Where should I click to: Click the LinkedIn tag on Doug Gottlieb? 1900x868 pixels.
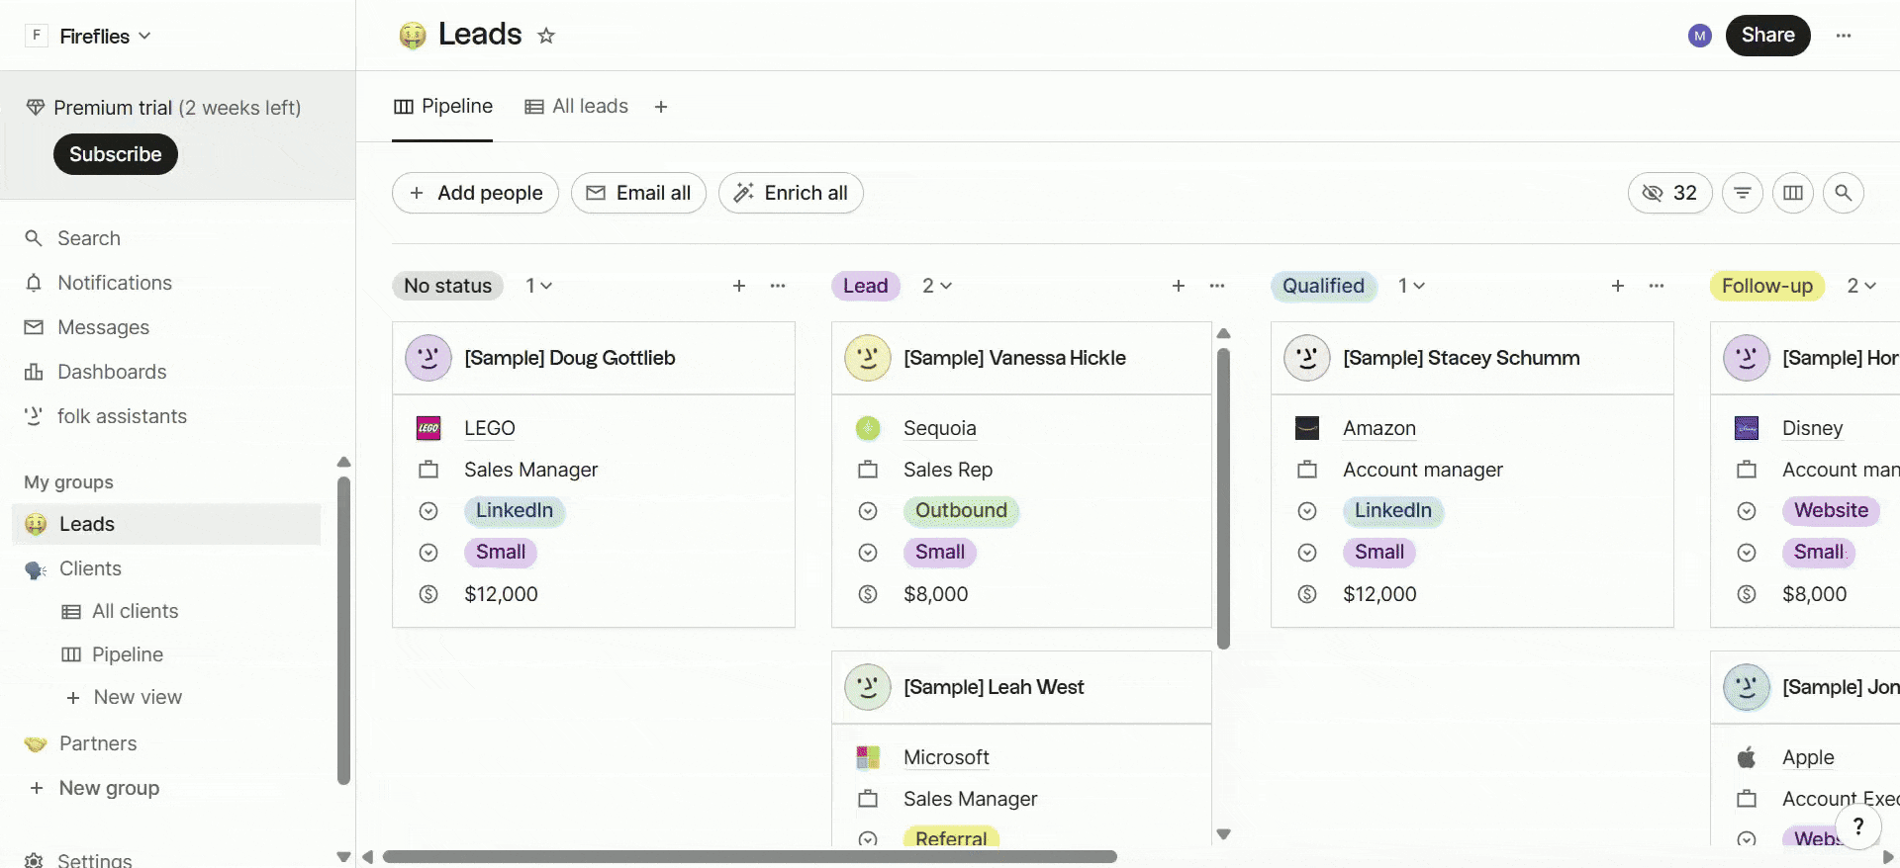pyautogui.click(x=515, y=510)
